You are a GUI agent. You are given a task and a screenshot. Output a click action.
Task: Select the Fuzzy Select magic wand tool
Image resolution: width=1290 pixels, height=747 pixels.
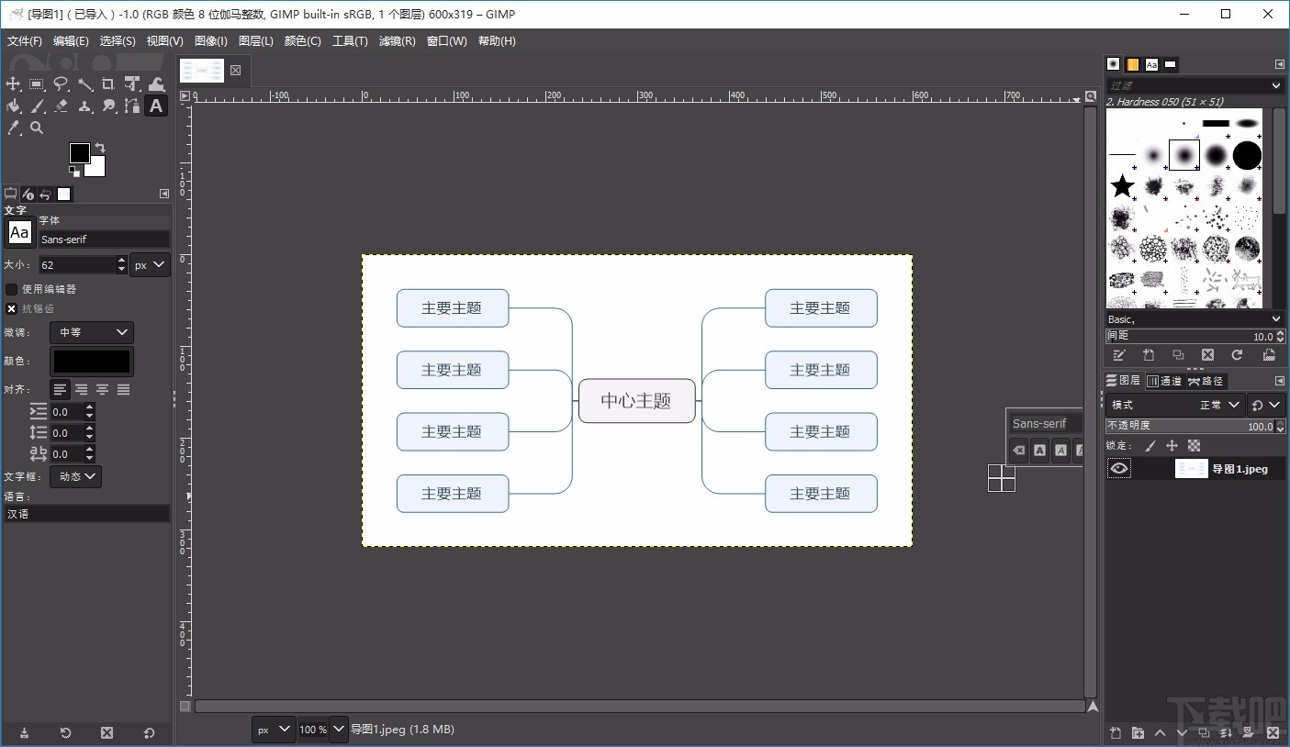point(84,84)
